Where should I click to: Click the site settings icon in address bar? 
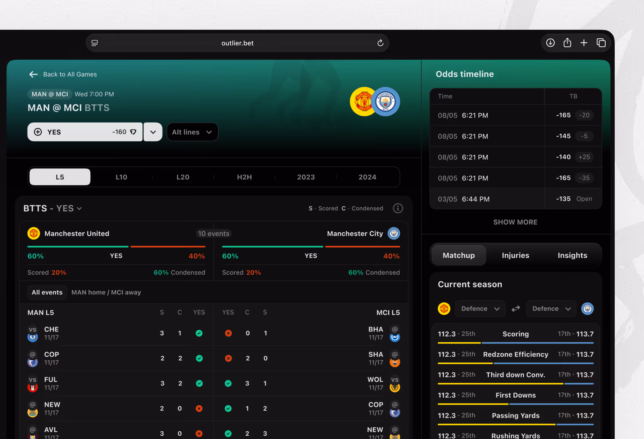click(95, 43)
